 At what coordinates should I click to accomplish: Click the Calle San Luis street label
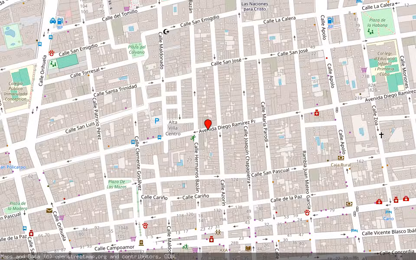[80, 127]
